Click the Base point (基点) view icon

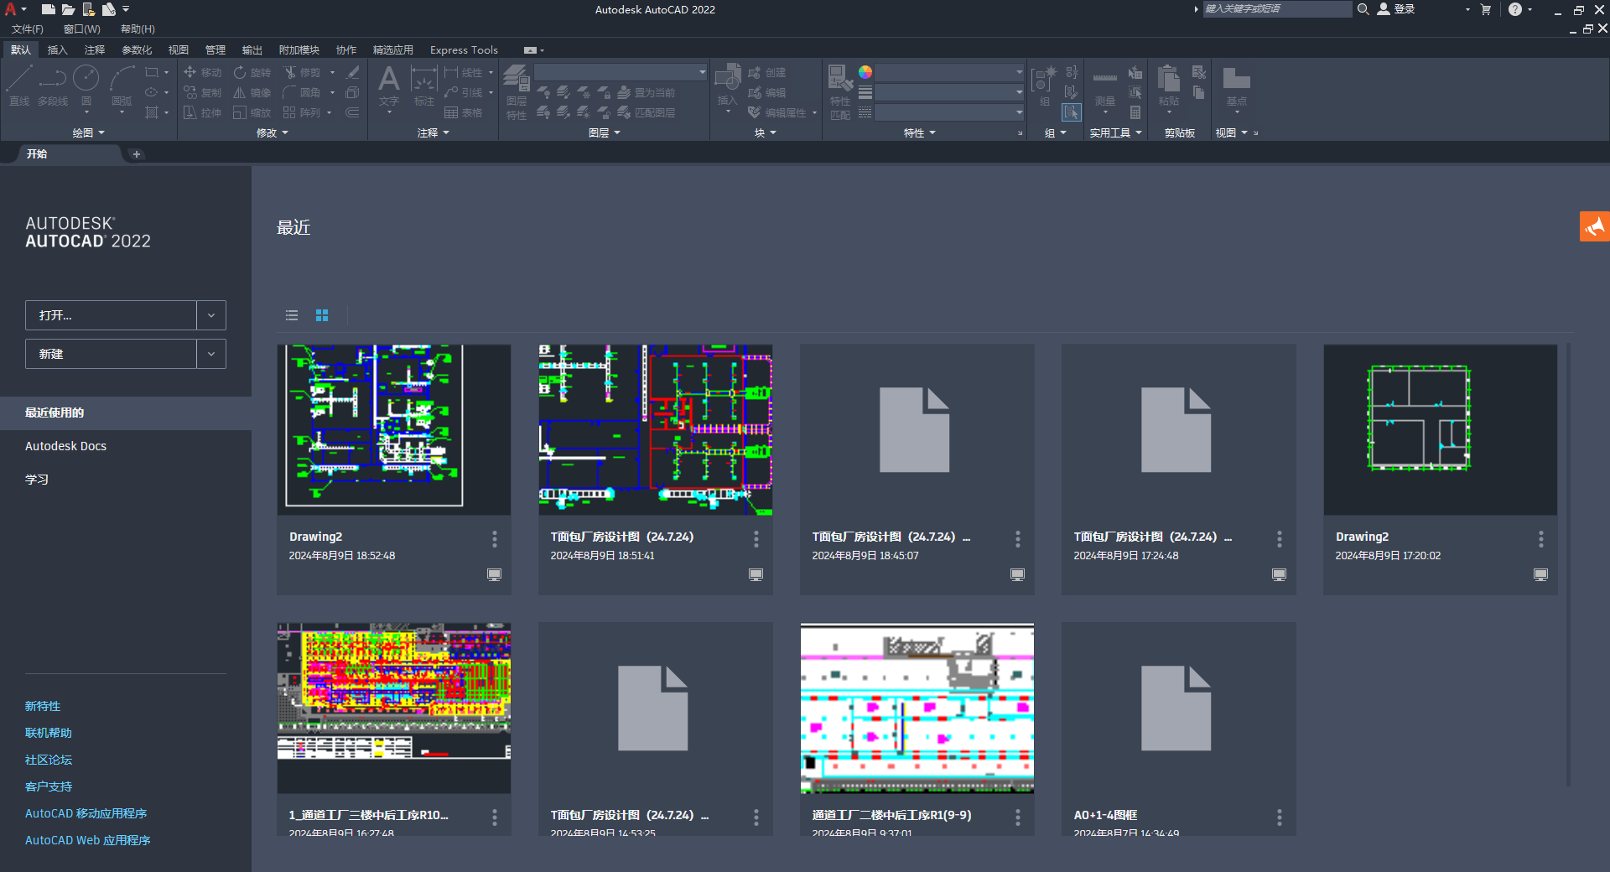[x=1237, y=86]
